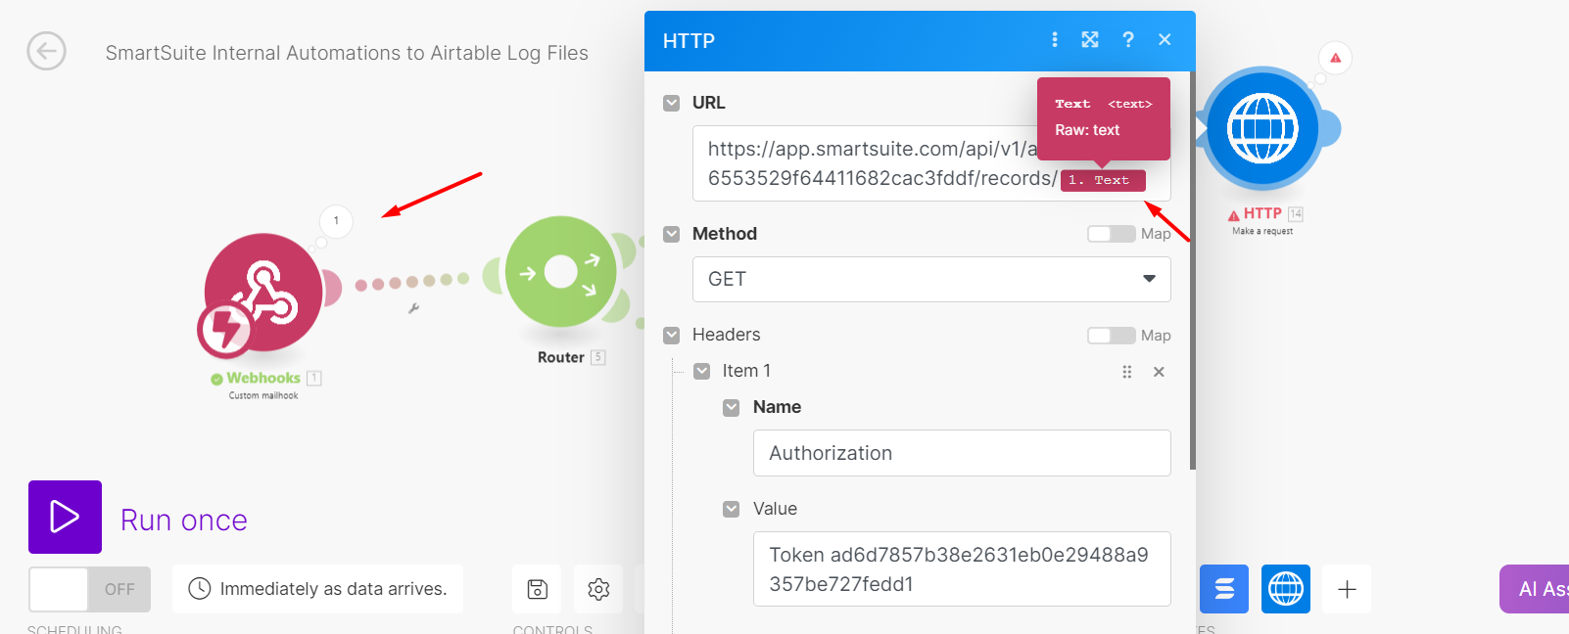Click the save scenario disk icon
The image size is (1569, 634).
tap(537, 589)
